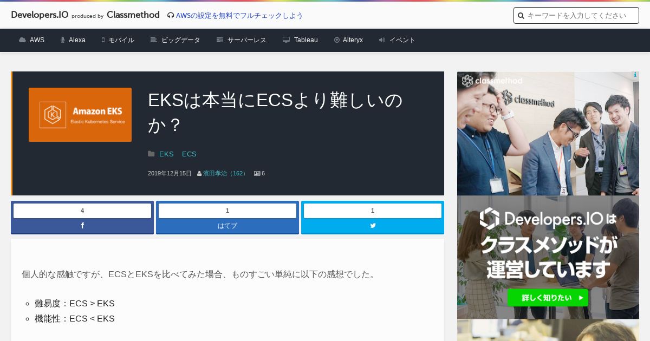Image resolution: width=650 pixels, height=341 pixels.
Task: Open author 濱田孝治 profile link
Action: point(225,174)
